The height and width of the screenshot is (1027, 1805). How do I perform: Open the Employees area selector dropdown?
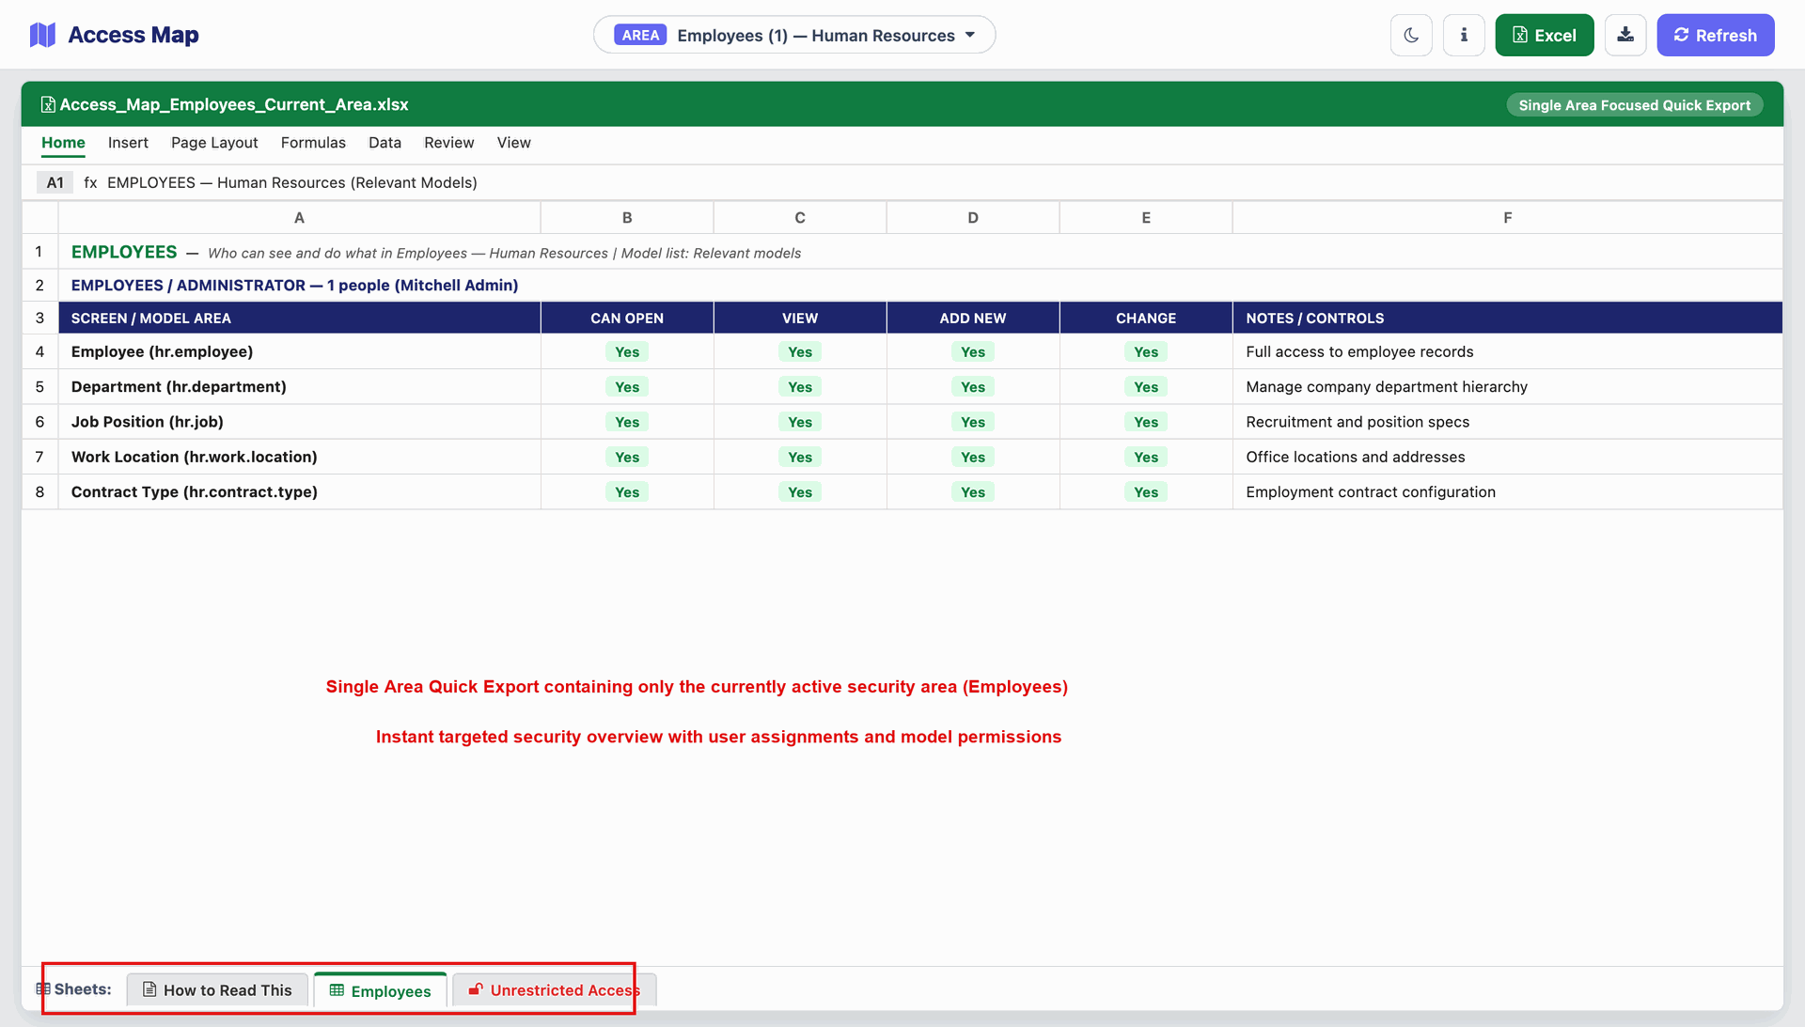click(794, 35)
